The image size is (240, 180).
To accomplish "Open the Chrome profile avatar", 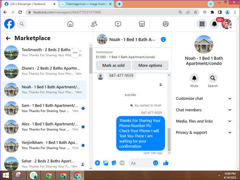I will [227, 12].
